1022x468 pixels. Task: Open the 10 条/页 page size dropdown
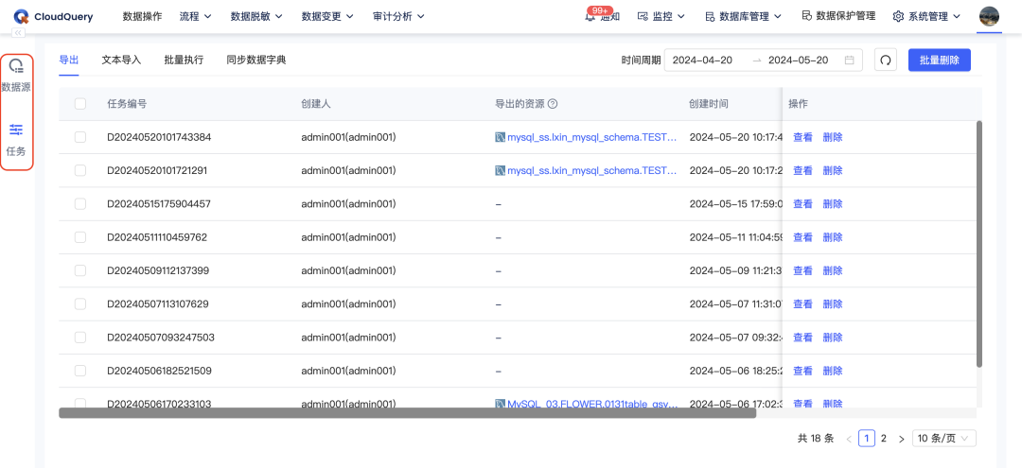pyautogui.click(x=944, y=439)
